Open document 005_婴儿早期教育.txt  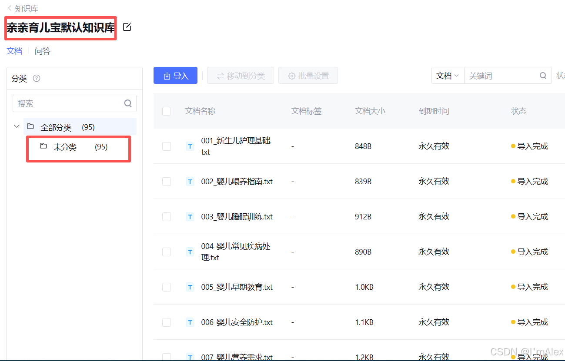(237, 287)
